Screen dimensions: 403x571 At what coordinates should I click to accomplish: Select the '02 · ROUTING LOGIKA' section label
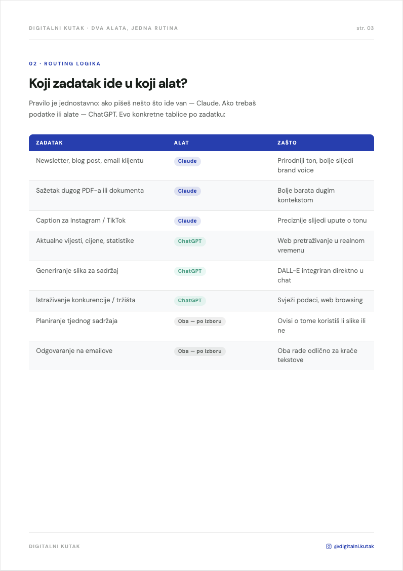click(65, 64)
